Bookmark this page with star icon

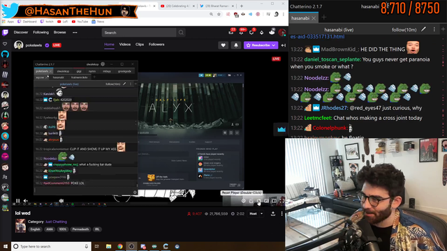click(219, 14)
